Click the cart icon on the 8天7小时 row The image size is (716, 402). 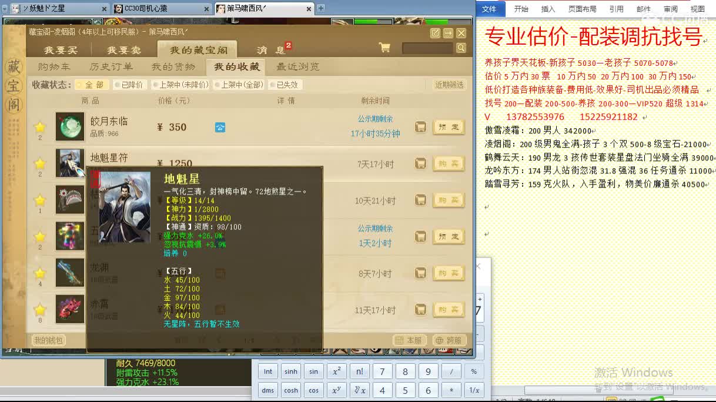(x=420, y=273)
